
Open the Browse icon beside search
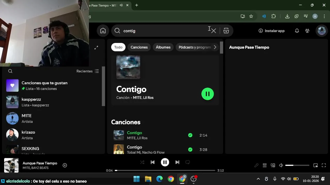click(226, 31)
